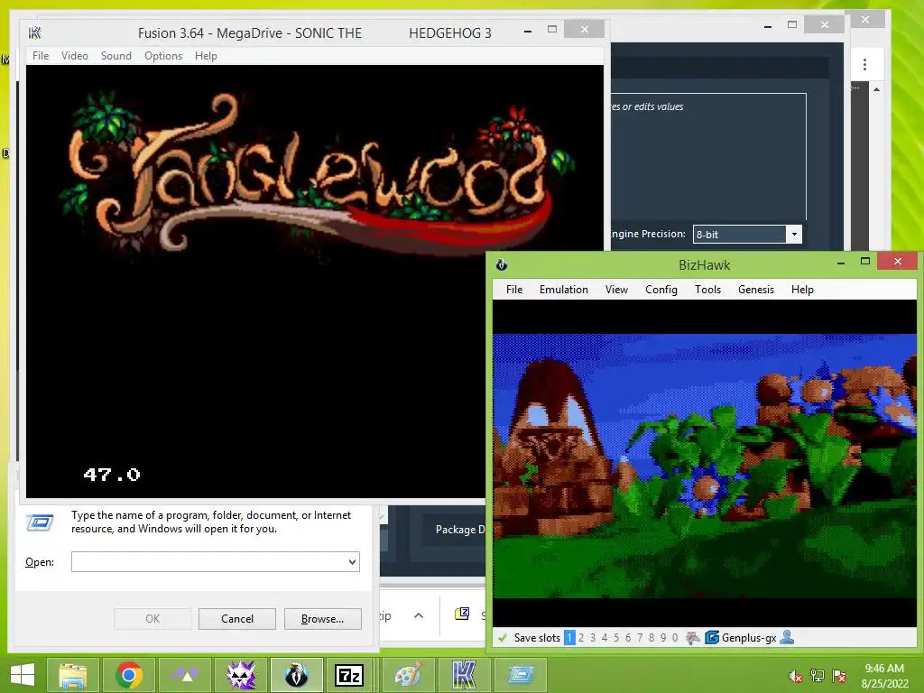Select save slot 1 in BizHawk
The height and width of the screenshot is (693, 924).
(569, 638)
